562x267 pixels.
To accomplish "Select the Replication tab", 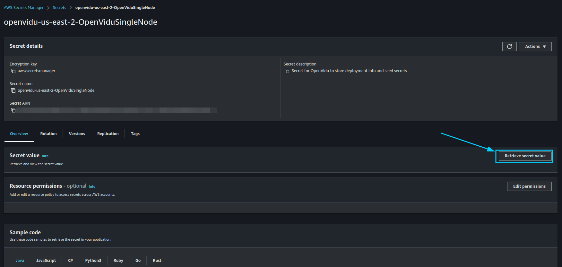I will point(108,134).
